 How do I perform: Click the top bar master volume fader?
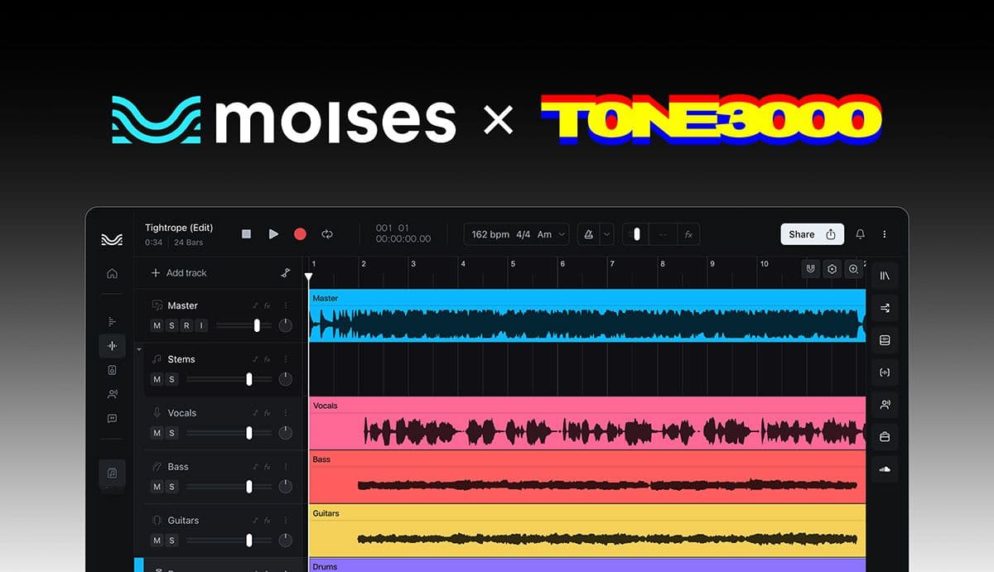pyautogui.click(x=636, y=234)
